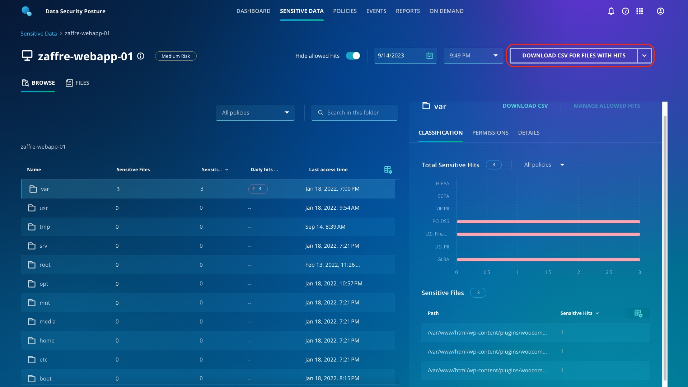Open All policies dropdown beside Total Sensitive Hits
This screenshot has width=688, height=387.
pos(544,165)
